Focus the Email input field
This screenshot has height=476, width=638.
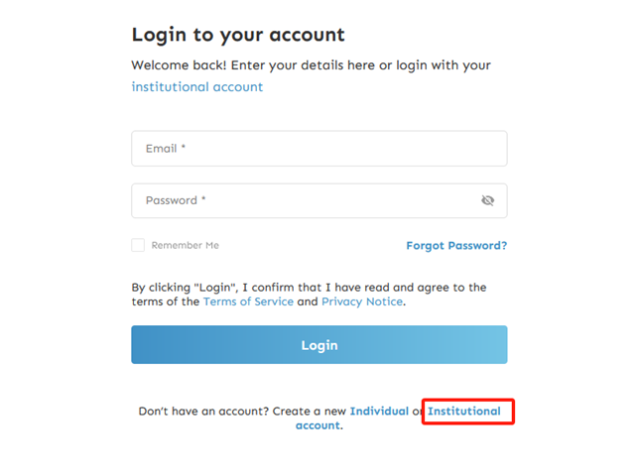(x=319, y=149)
